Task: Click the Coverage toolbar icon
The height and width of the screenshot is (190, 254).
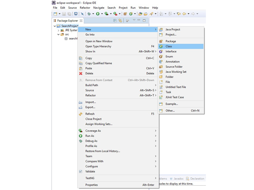Action: tap(106, 14)
